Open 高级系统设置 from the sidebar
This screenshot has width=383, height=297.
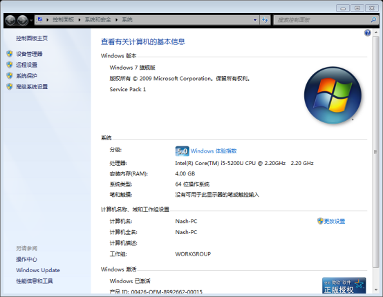(x=32, y=86)
